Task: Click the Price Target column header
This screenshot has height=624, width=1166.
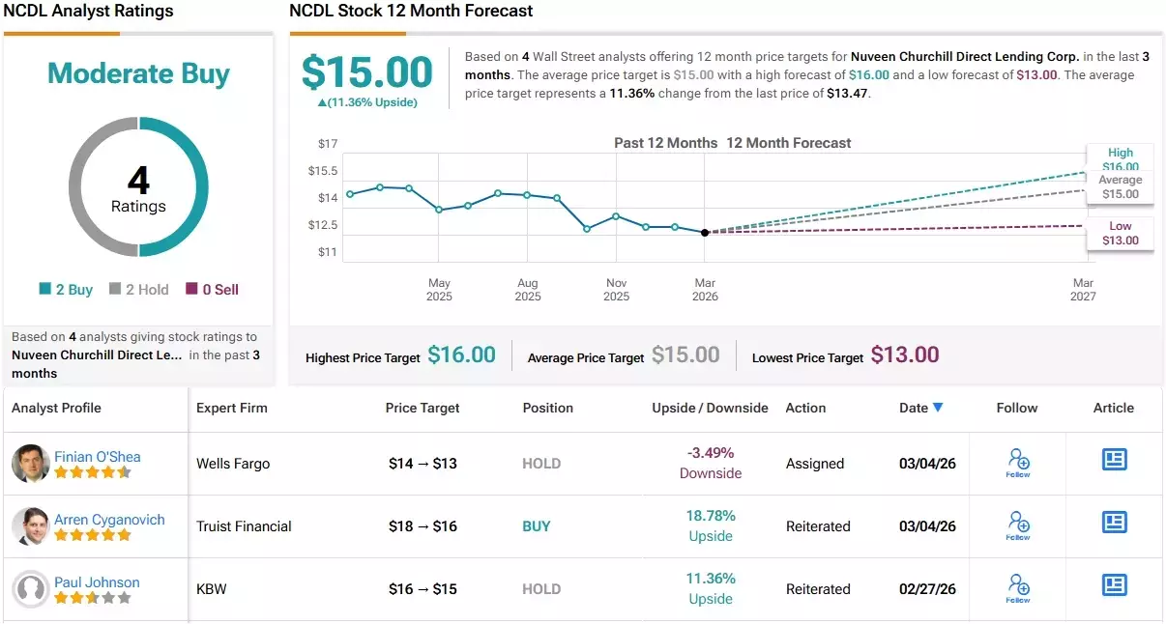Action: [423, 408]
